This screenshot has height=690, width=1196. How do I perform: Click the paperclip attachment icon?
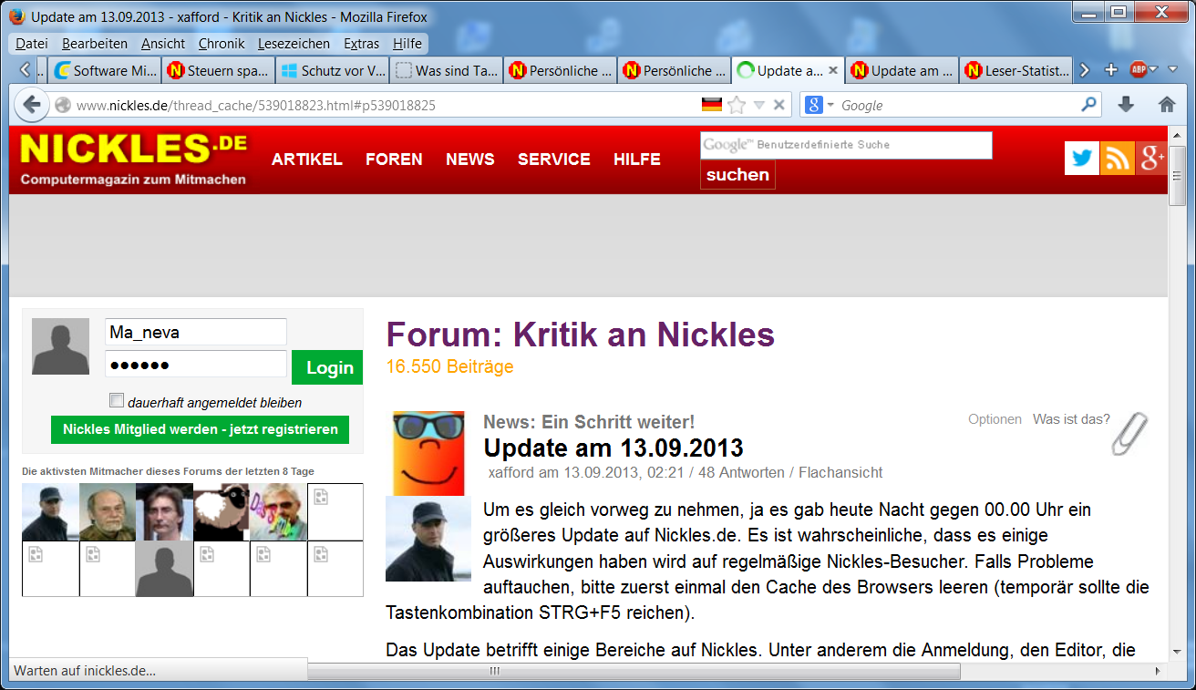point(1130,433)
